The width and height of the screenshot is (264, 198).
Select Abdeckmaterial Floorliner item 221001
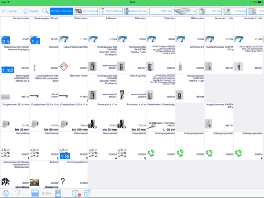(x=15, y=59)
